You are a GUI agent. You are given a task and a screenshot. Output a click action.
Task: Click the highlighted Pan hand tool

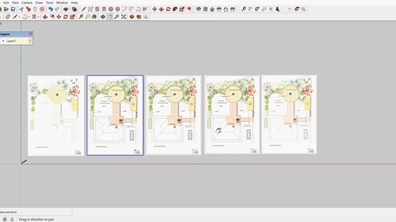click(110, 17)
